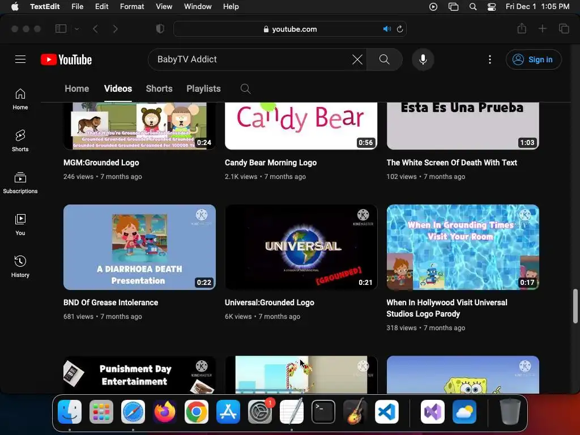Viewport: 580px width, 435px height.
Task: Open the Now Playing menu bar icon
Action: pyautogui.click(x=433, y=7)
